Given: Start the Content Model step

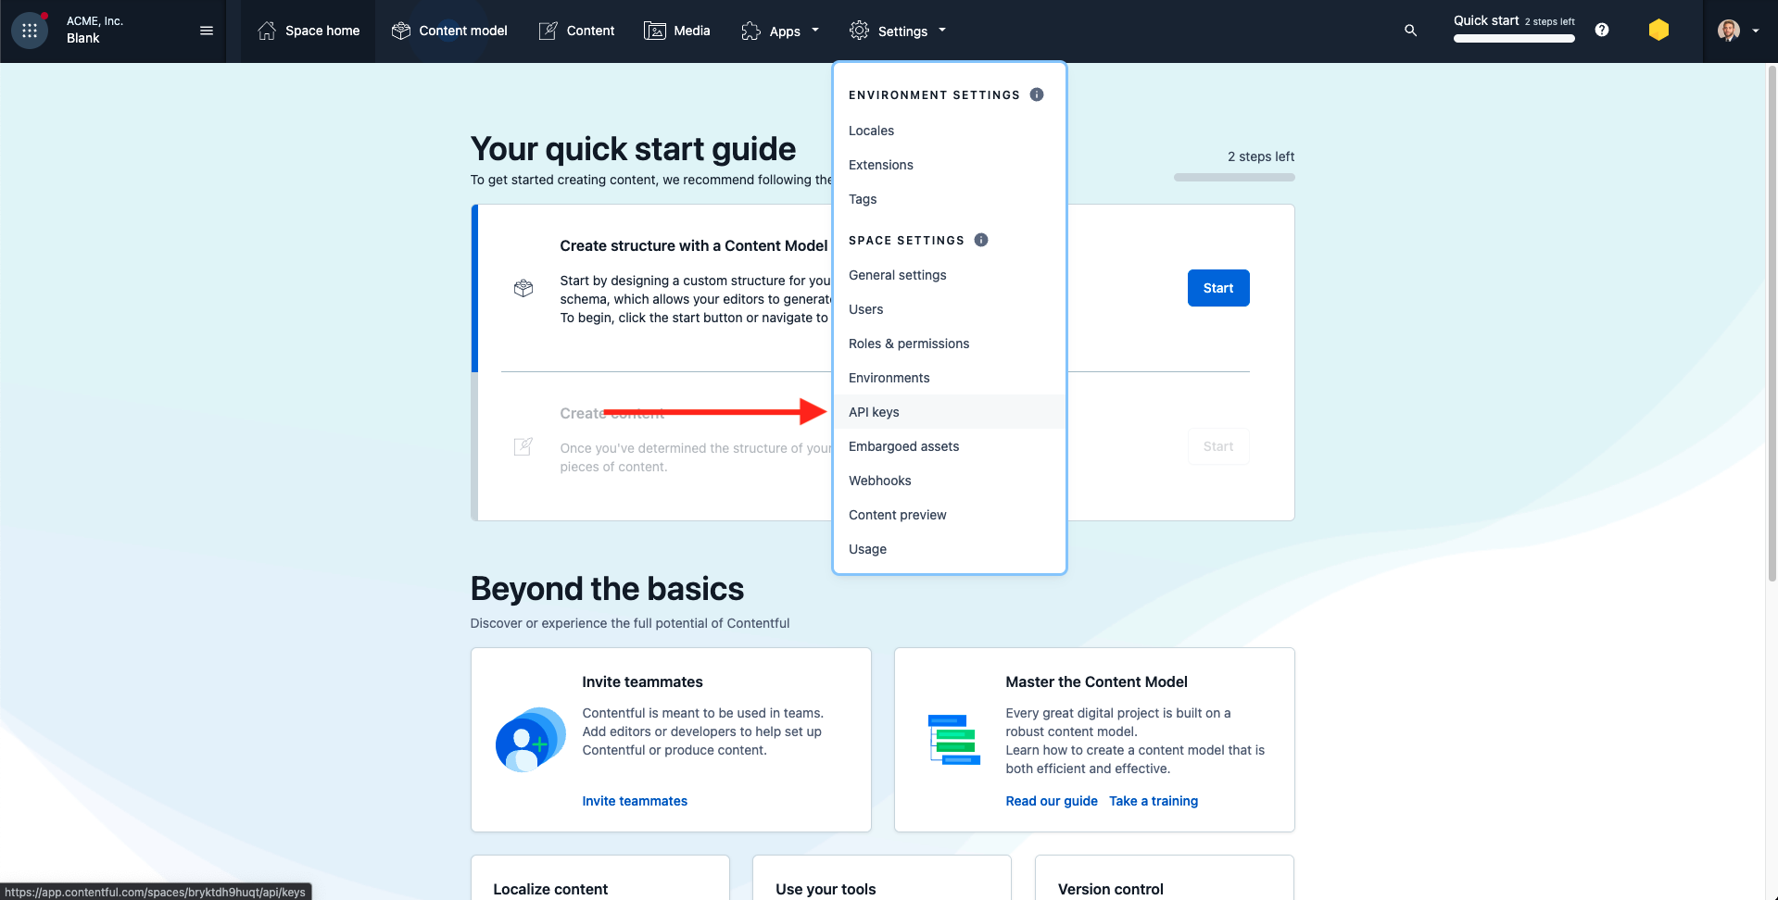Looking at the screenshot, I should point(1218,288).
